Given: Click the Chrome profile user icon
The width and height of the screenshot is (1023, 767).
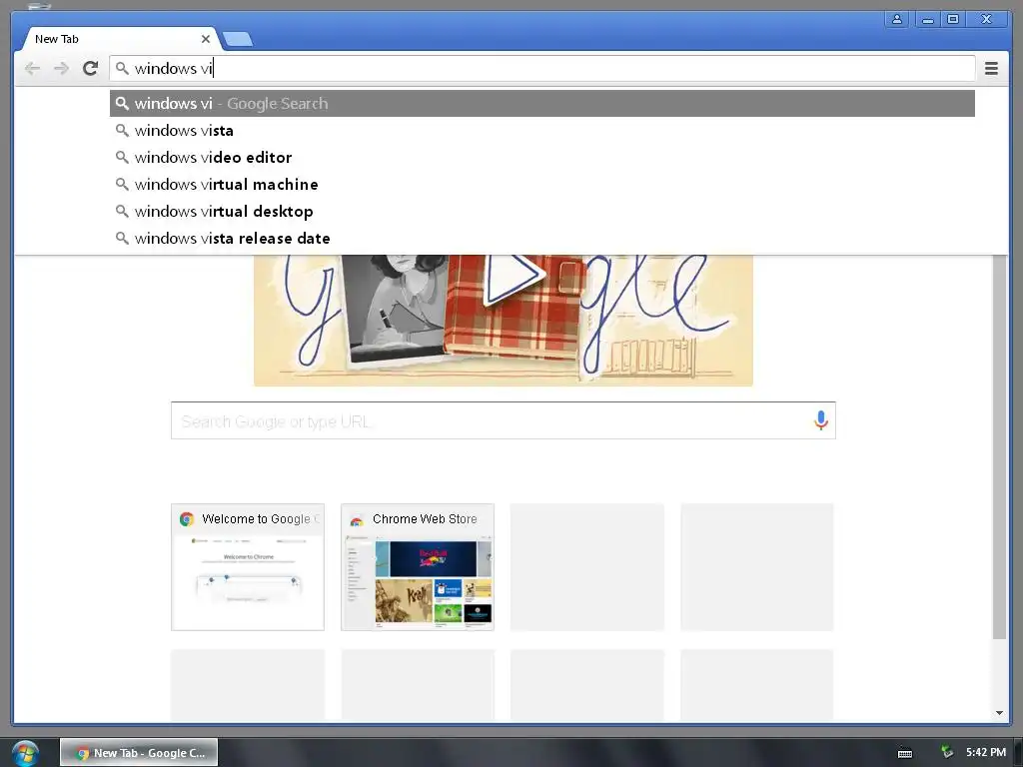Looking at the screenshot, I should (897, 20).
